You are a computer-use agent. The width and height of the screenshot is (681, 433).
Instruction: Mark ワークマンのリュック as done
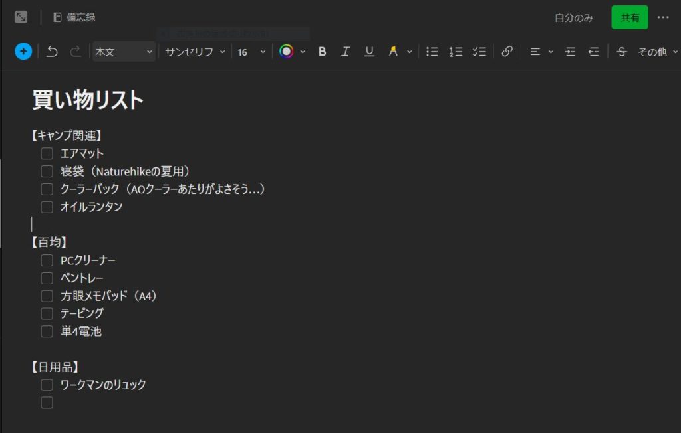[47, 385]
